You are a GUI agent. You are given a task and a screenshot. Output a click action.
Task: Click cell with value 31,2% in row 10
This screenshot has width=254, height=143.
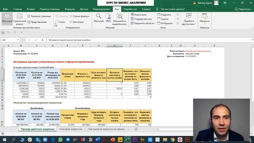click(x=67, y=83)
